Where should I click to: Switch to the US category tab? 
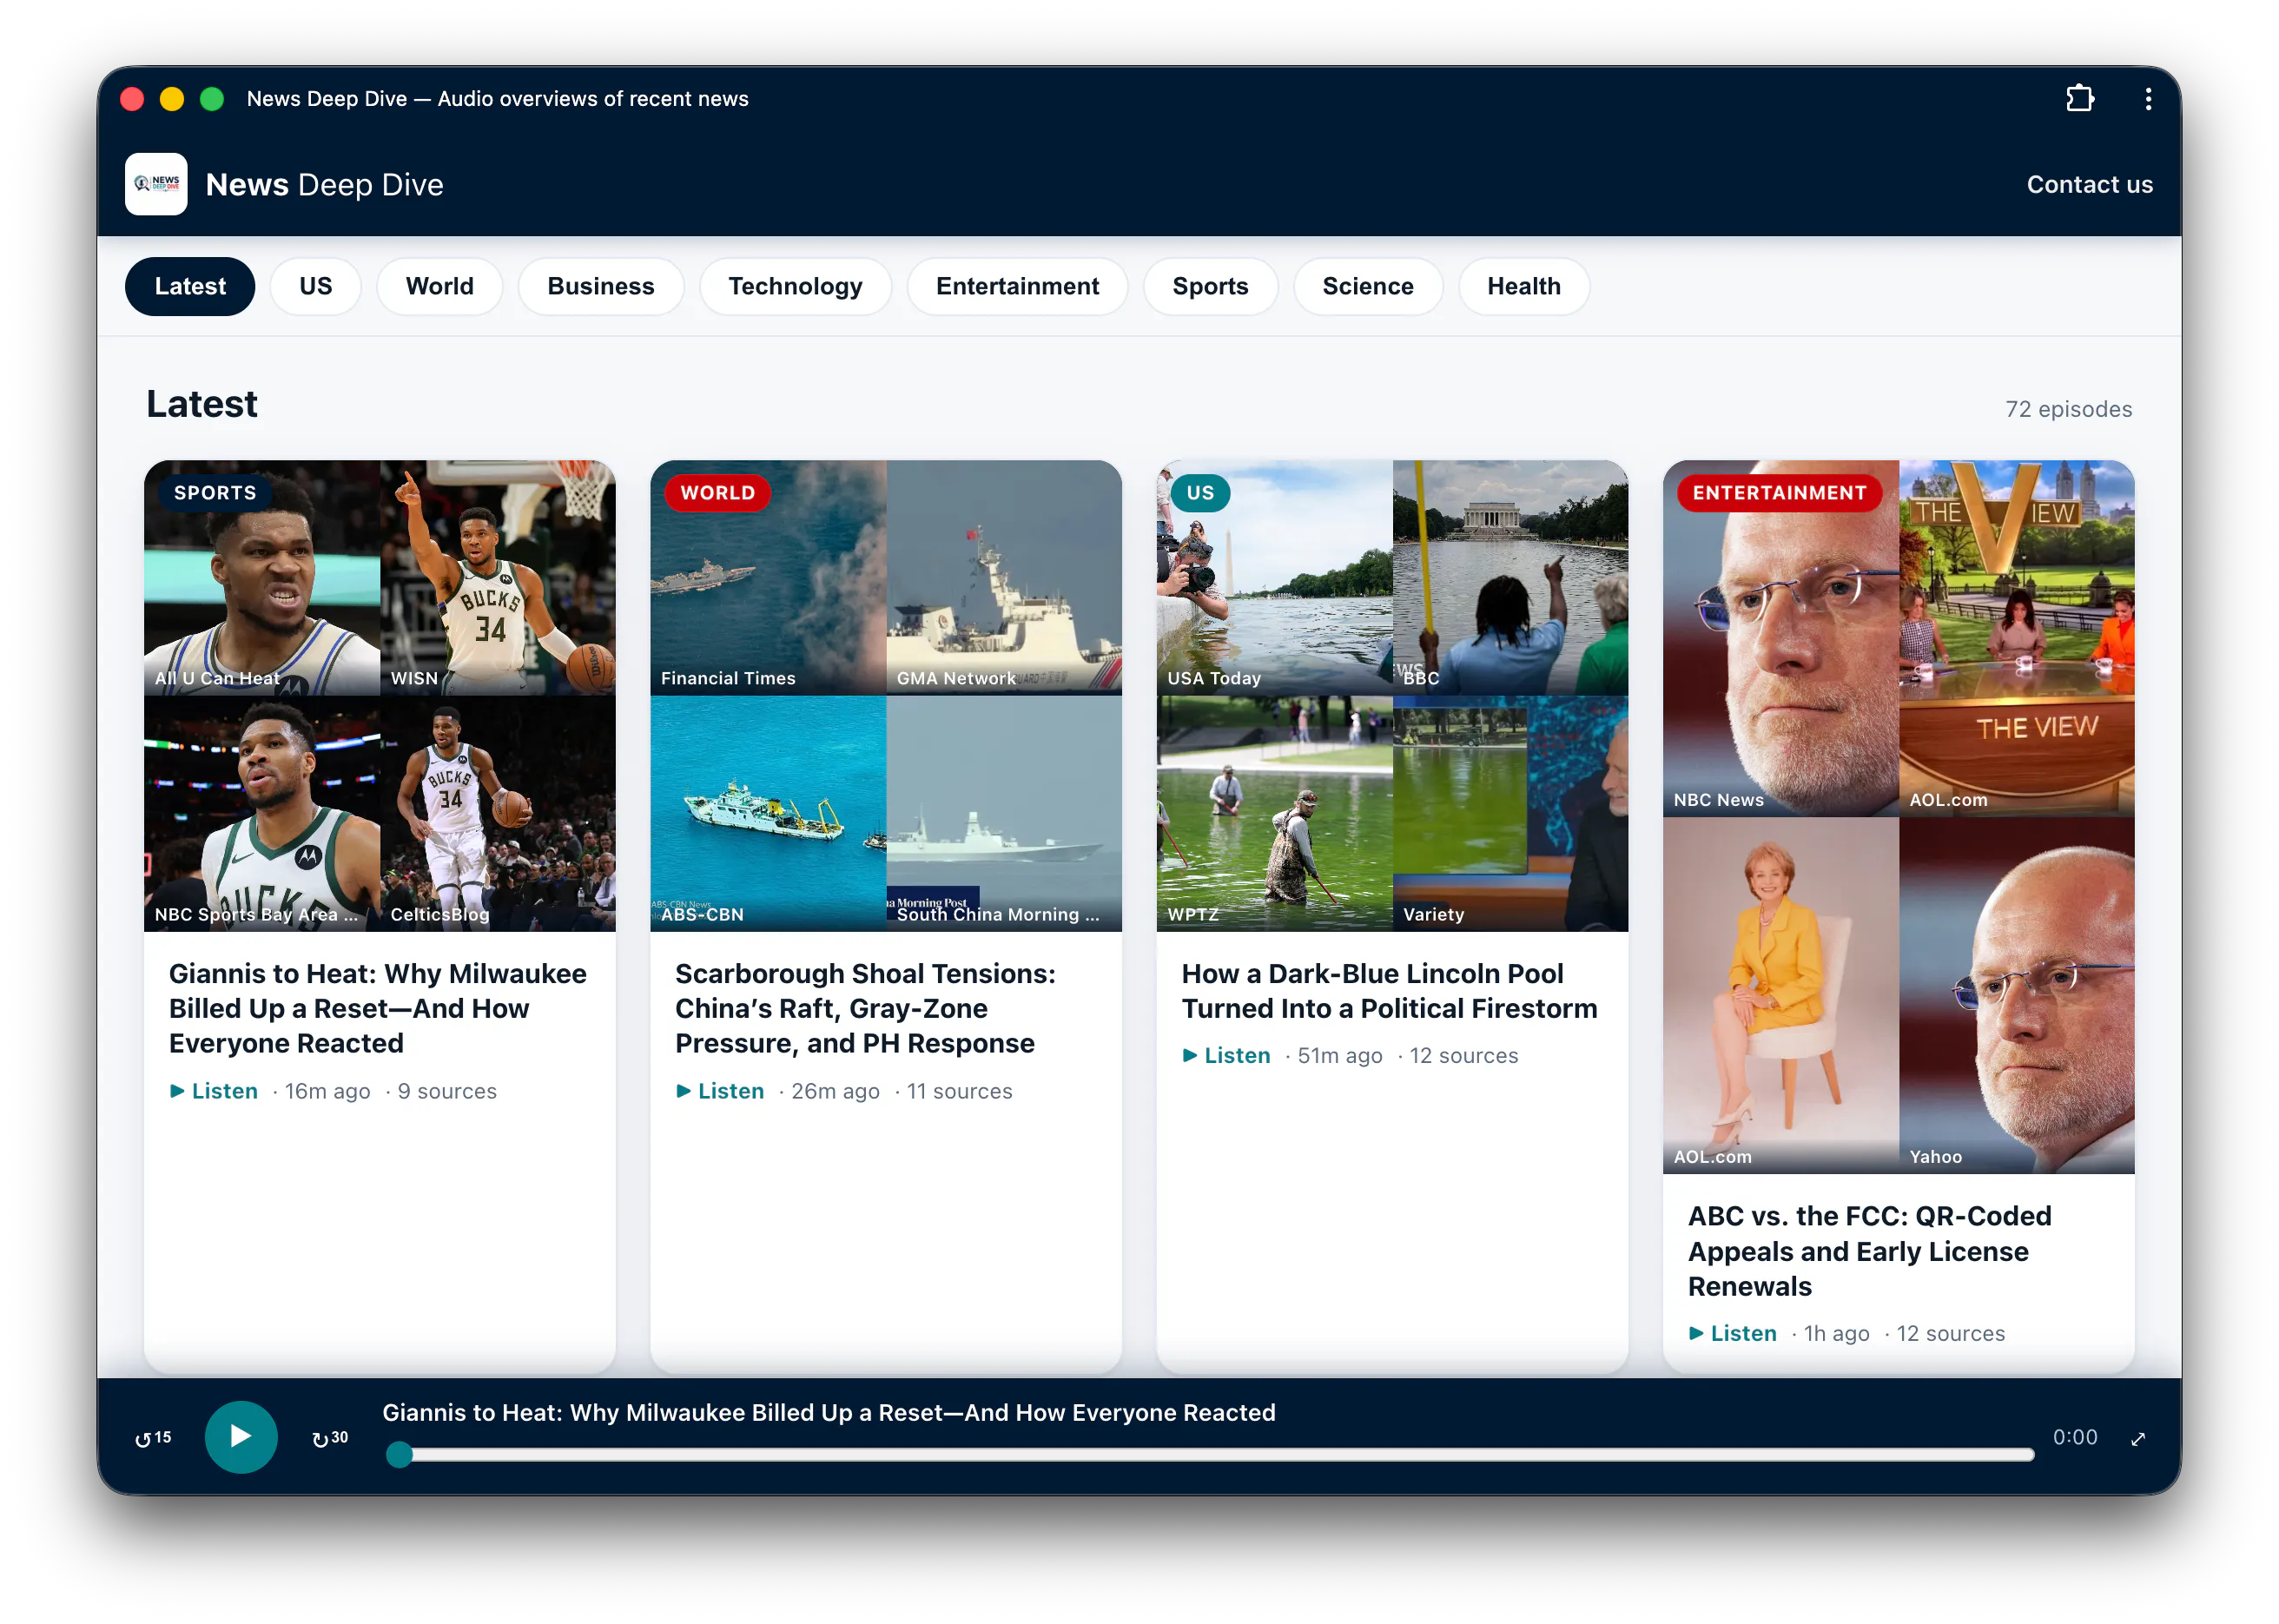[x=315, y=286]
